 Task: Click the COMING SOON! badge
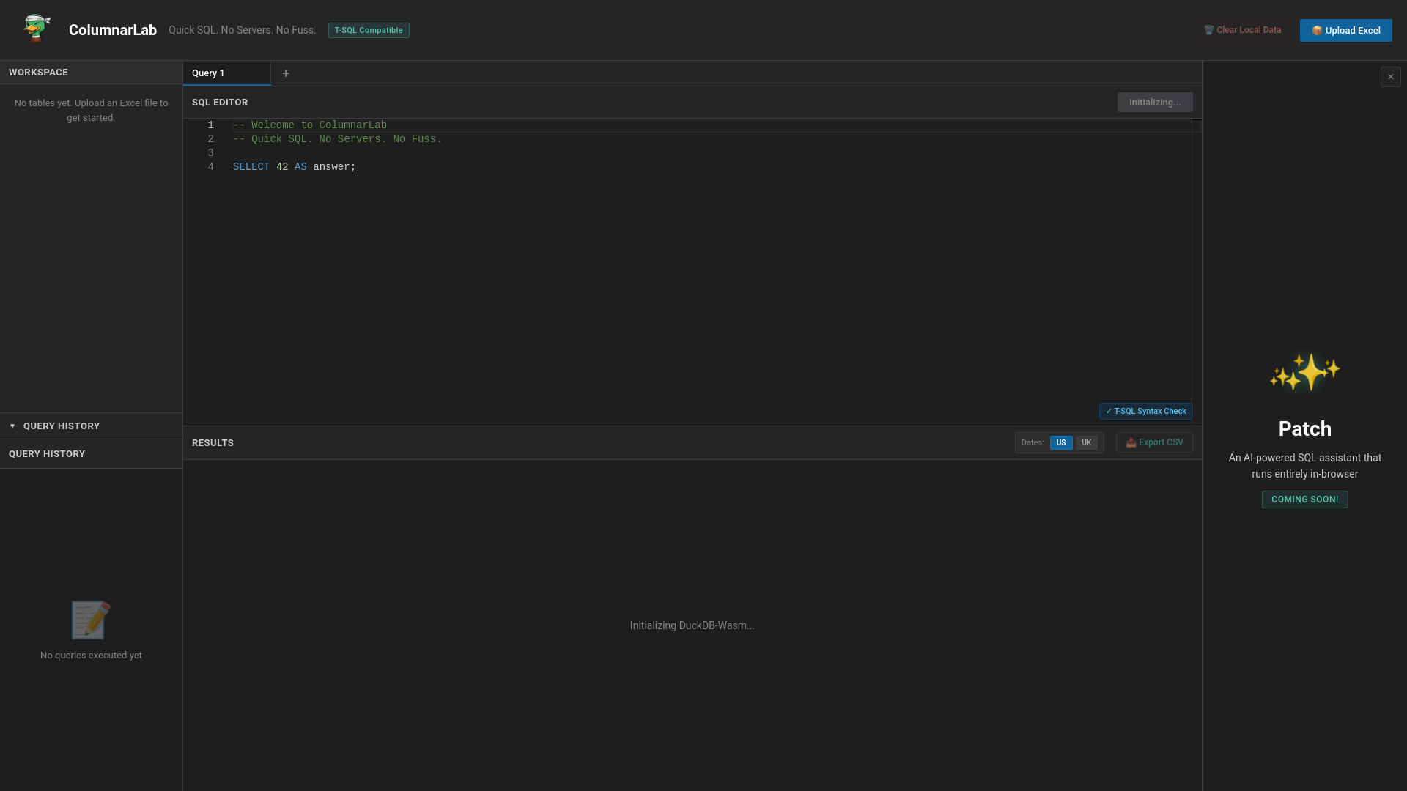click(1304, 500)
